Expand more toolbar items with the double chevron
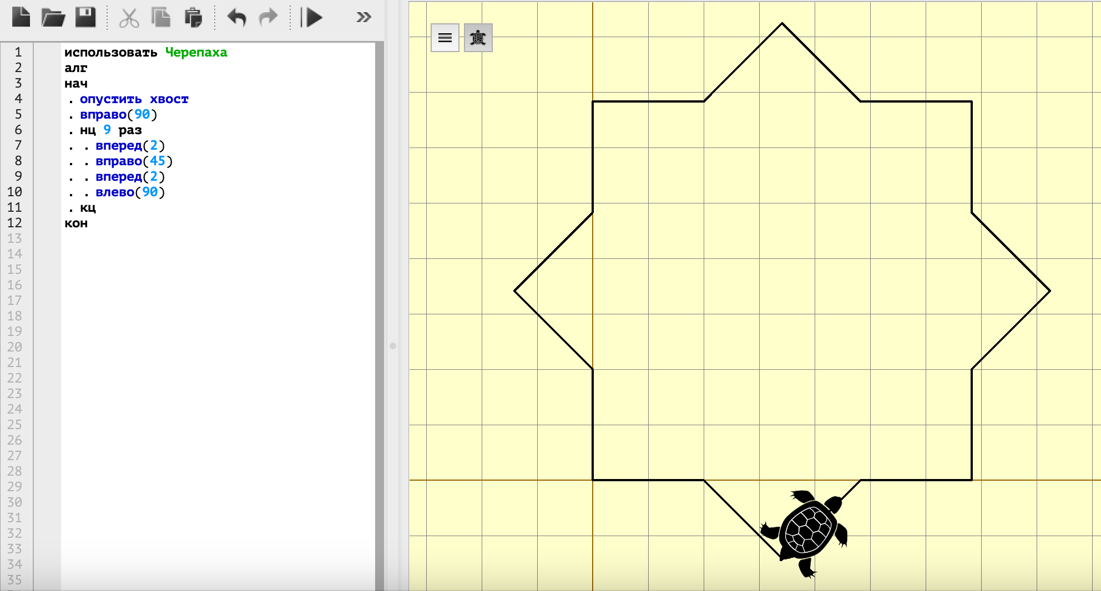This screenshot has width=1101, height=591. pyautogui.click(x=363, y=17)
